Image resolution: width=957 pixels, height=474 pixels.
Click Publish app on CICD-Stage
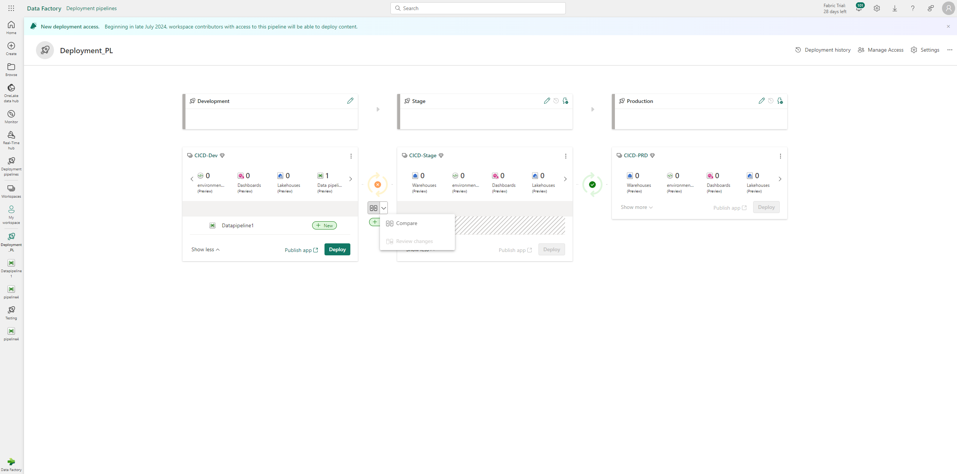tap(515, 249)
